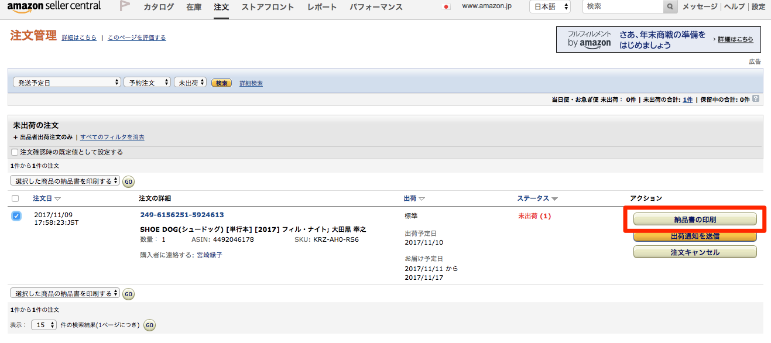Tick the select-all checkbox in table header
771x343 pixels.
pos(15,198)
